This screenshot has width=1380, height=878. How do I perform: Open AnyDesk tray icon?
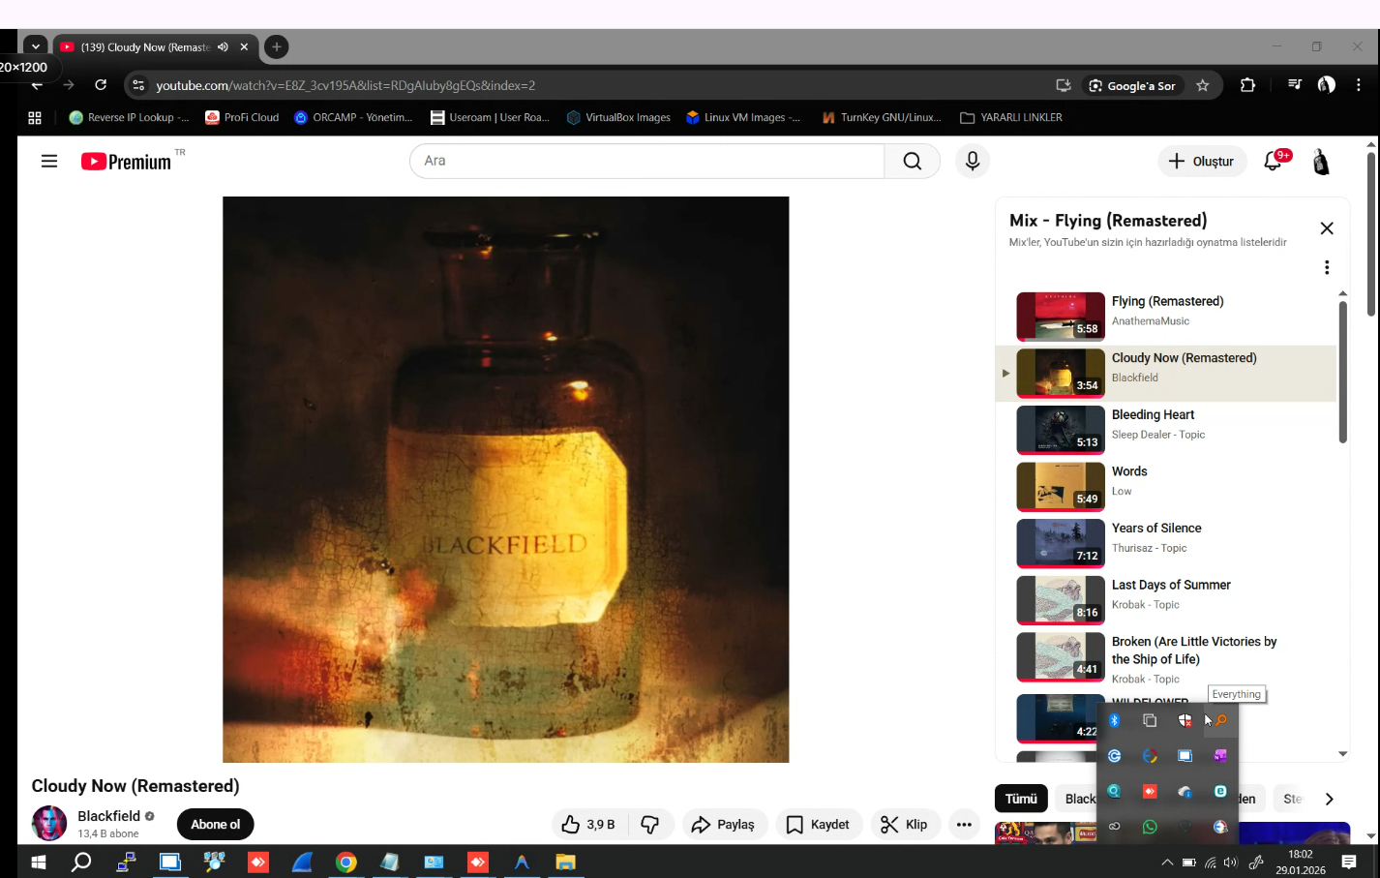(x=1150, y=792)
